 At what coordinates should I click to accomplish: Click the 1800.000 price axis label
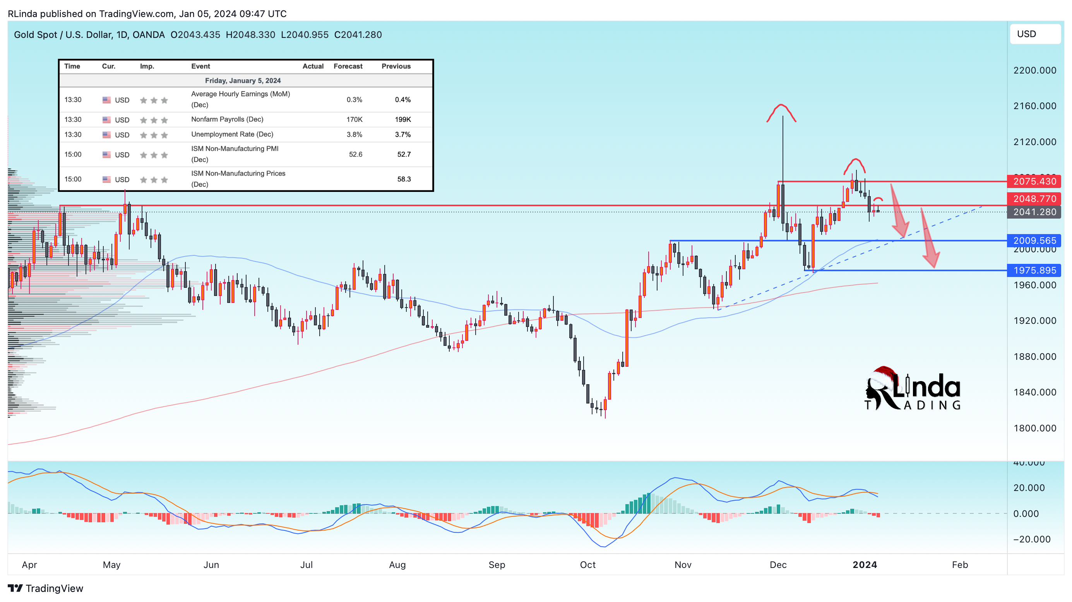coord(1034,428)
